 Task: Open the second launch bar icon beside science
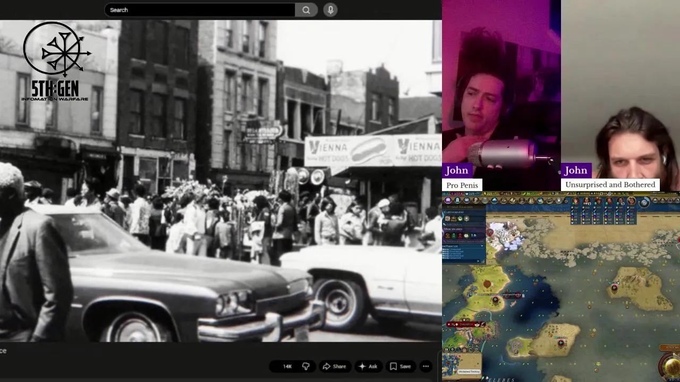(457, 200)
